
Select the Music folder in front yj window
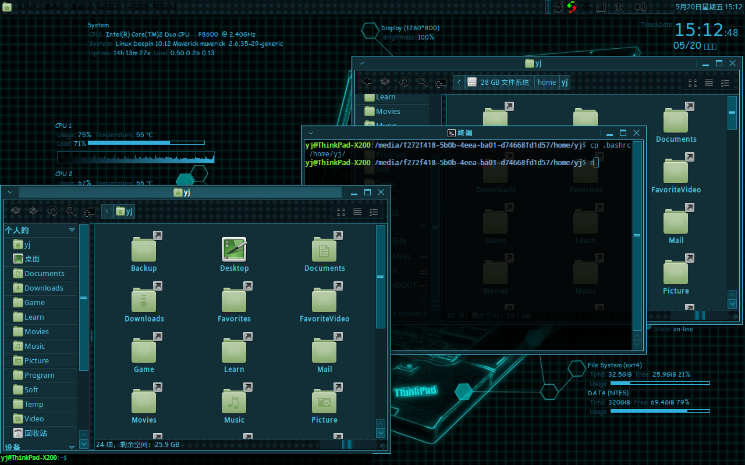[x=234, y=400]
